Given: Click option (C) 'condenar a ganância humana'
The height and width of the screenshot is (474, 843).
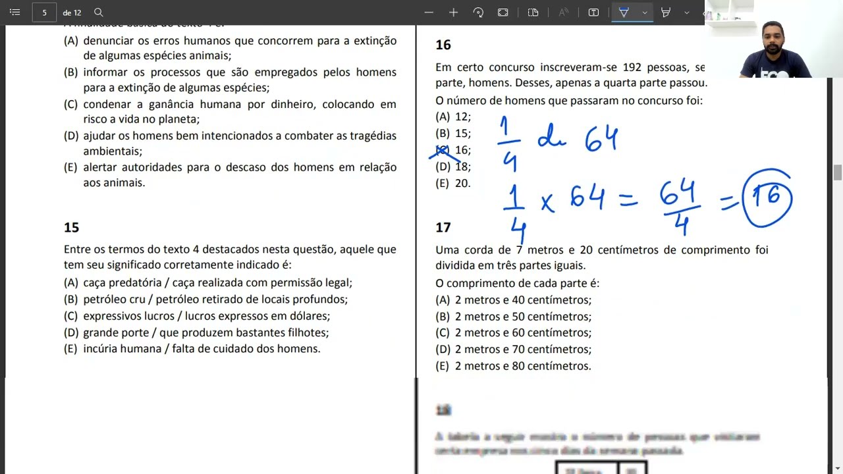Looking at the screenshot, I should tap(230, 111).
